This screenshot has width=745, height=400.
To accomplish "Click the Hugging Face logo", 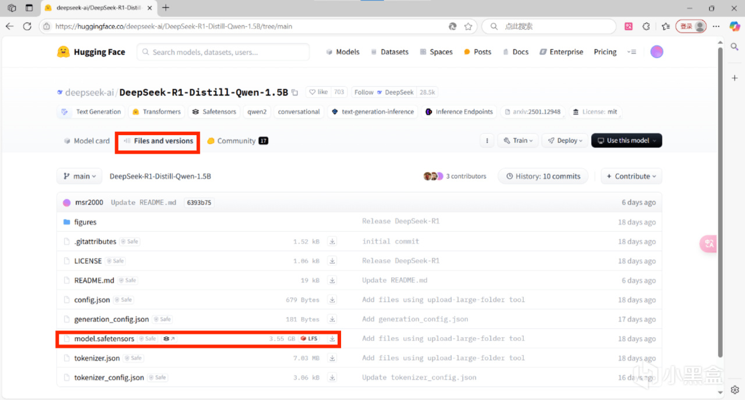I will [x=91, y=52].
